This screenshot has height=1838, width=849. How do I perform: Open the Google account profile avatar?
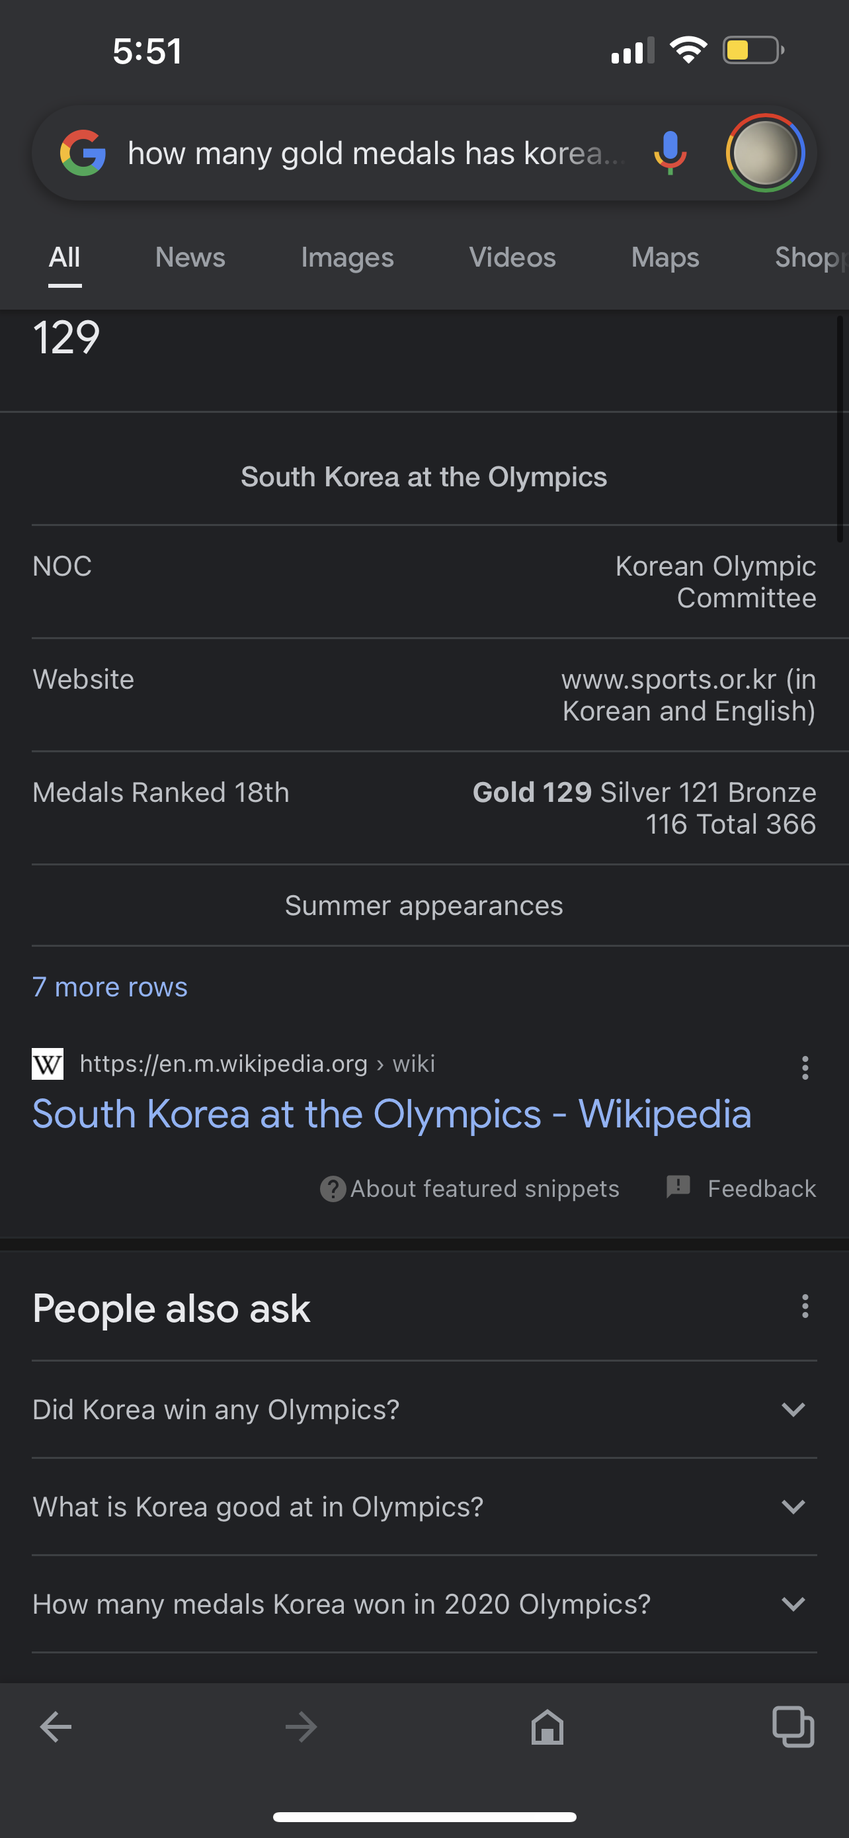765,153
